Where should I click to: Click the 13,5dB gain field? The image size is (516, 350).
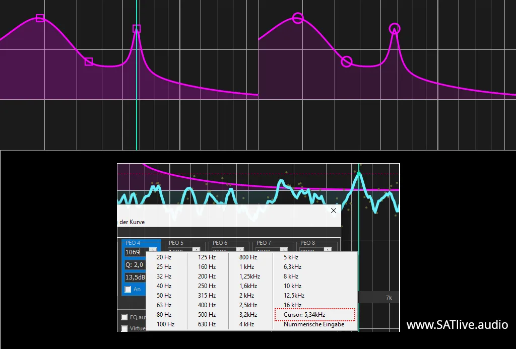(x=135, y=277)
